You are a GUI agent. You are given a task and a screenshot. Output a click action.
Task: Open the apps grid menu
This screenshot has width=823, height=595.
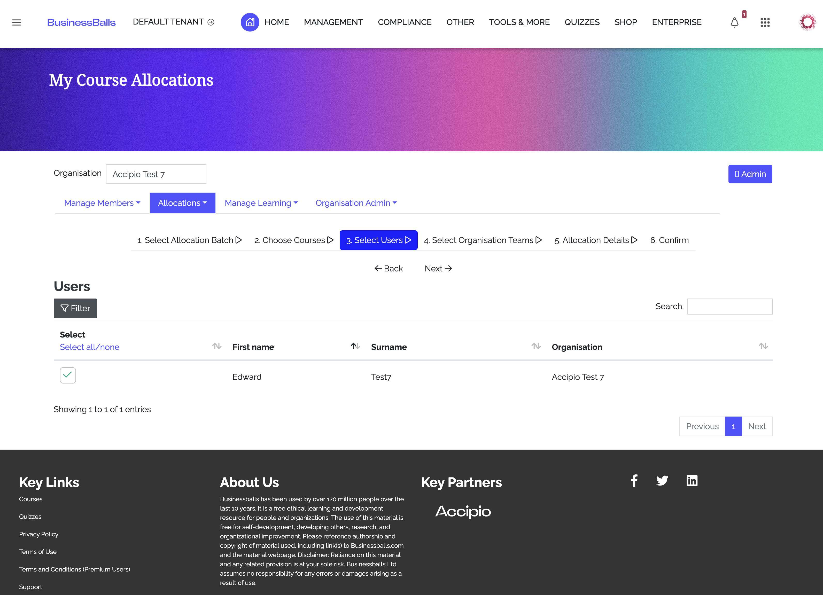point(765,22)
